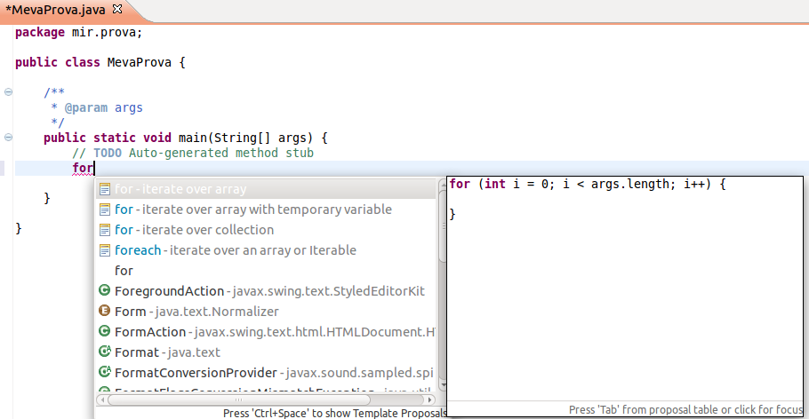The image size is (809, 419).
Task: Click template icon for 'for - iterate over collection'
Action: coord(104,230)
